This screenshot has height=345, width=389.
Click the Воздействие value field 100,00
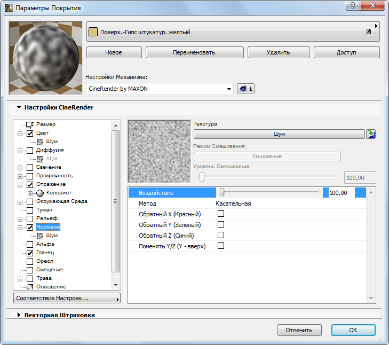pos(342,193)
